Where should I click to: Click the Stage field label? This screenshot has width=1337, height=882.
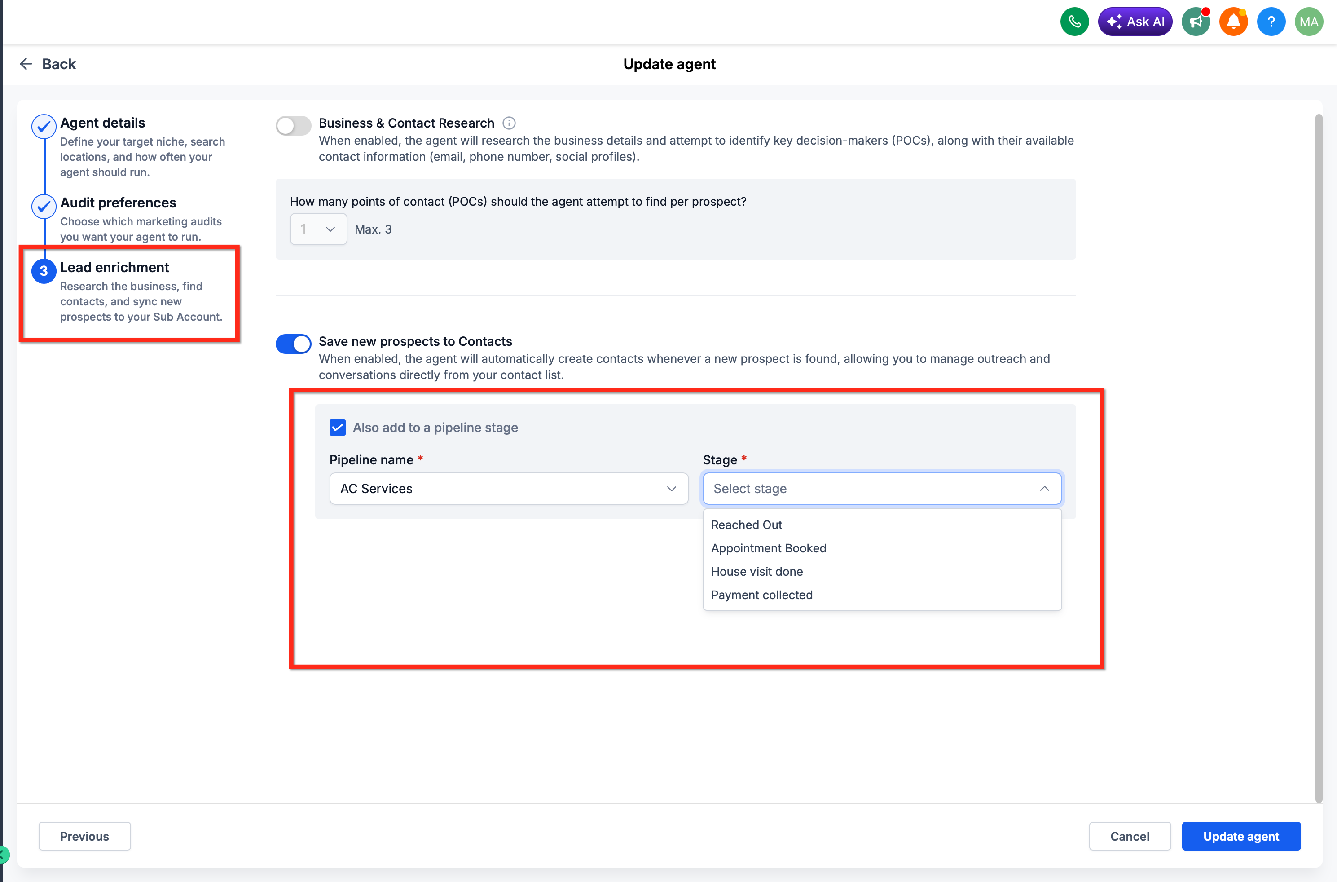coord(720,460)
